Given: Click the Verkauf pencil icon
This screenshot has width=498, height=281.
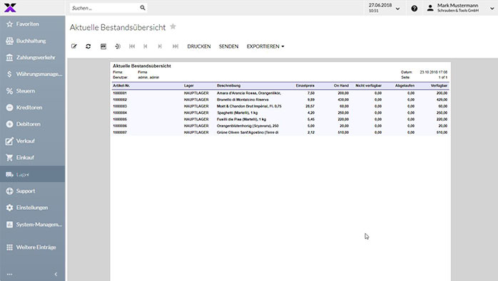Looking at the screenshot, I should pos(9,141).
